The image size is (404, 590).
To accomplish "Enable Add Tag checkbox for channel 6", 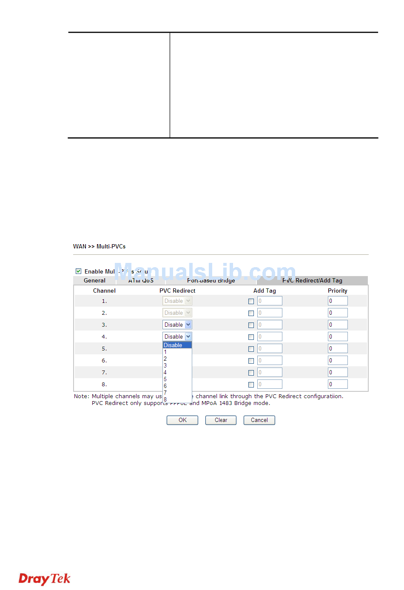I will [251, 361].
